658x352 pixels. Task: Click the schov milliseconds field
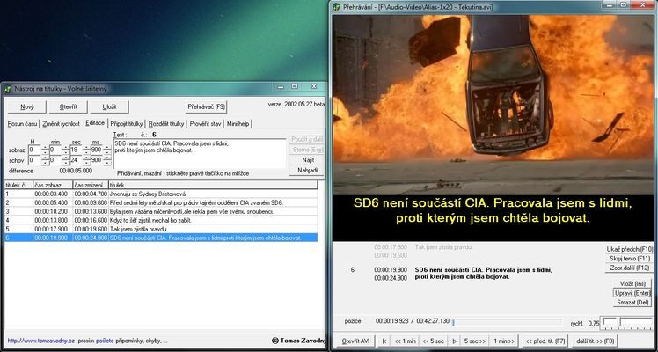tap(96, 160)
